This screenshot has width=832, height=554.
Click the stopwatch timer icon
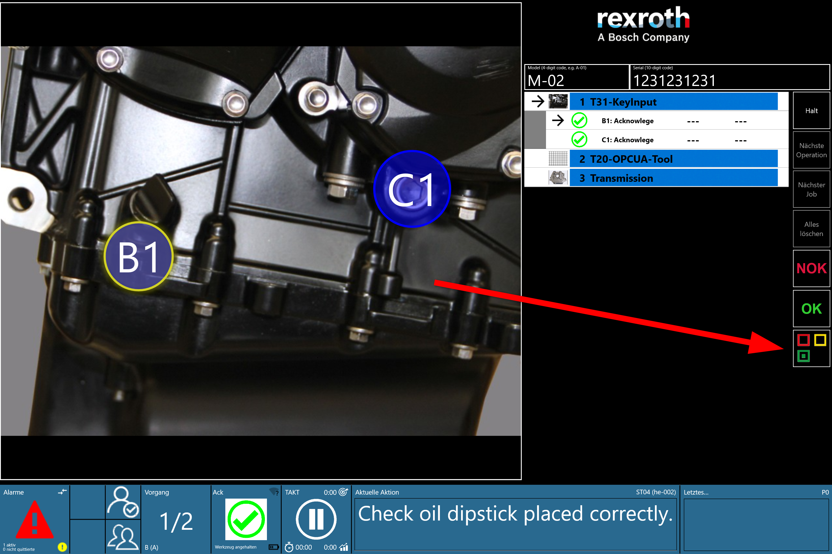289,547
